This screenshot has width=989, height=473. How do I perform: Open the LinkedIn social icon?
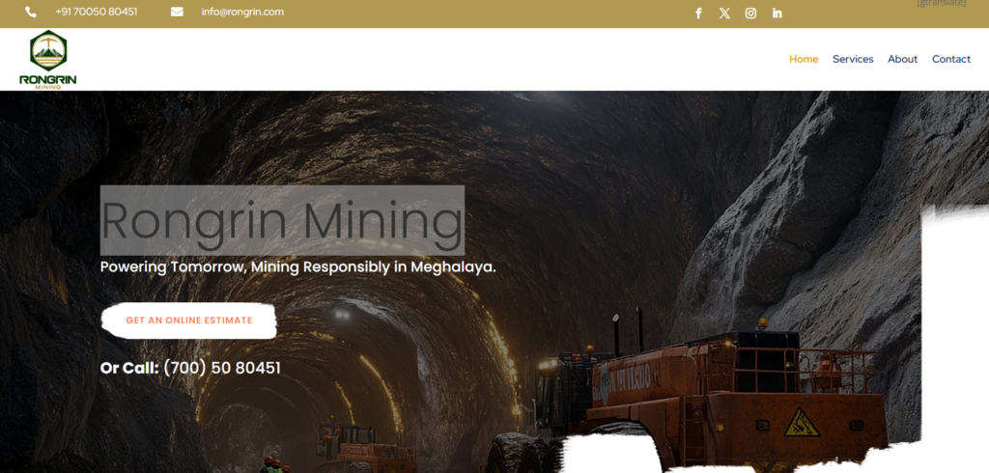pos(777,14)
